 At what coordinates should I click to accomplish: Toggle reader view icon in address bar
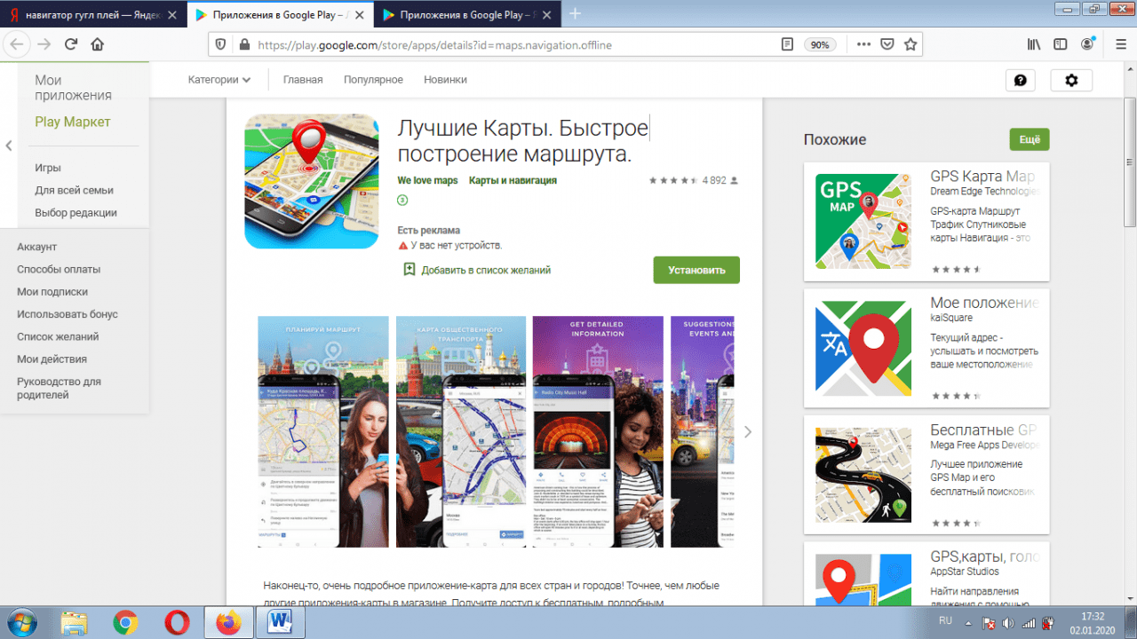787,44
